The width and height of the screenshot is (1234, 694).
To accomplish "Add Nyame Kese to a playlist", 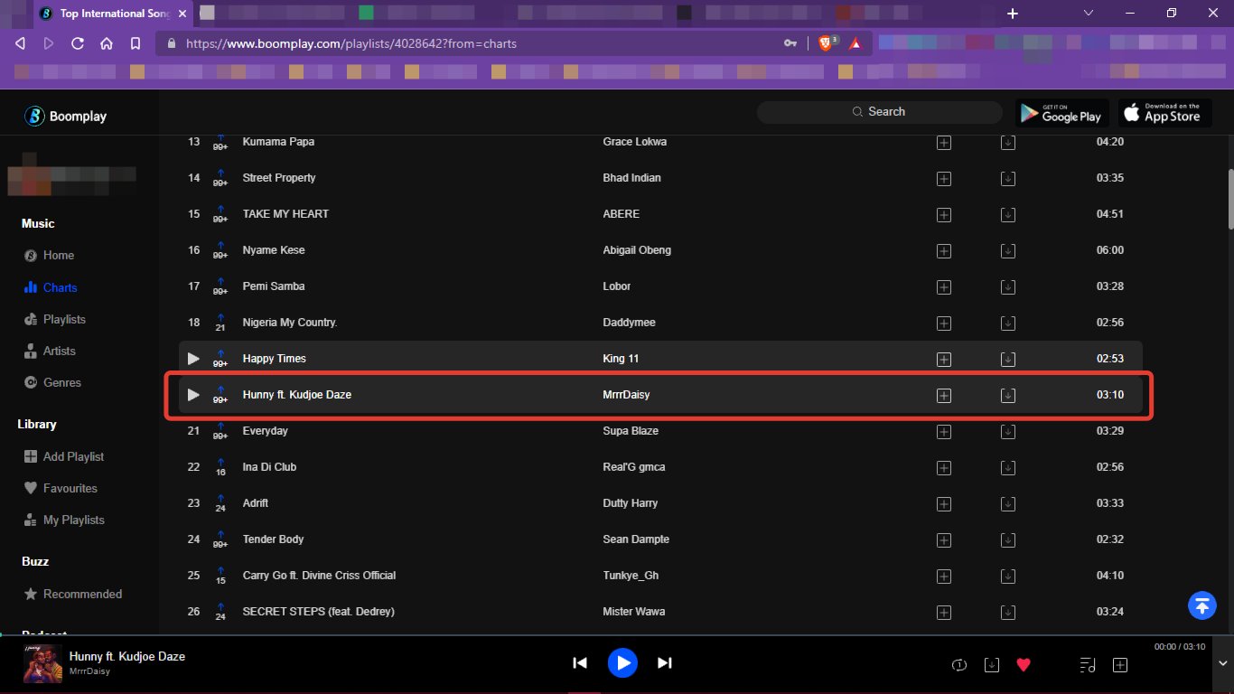I will (944, 251).
